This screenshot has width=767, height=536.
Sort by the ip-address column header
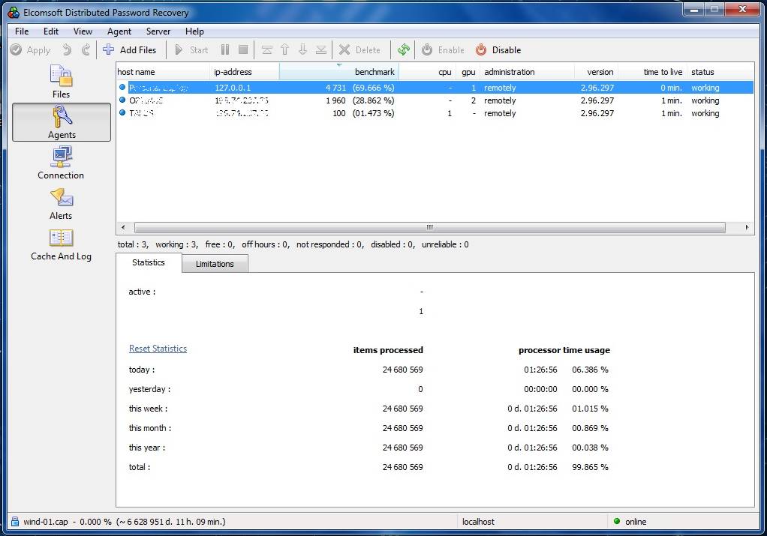(245, 72)
